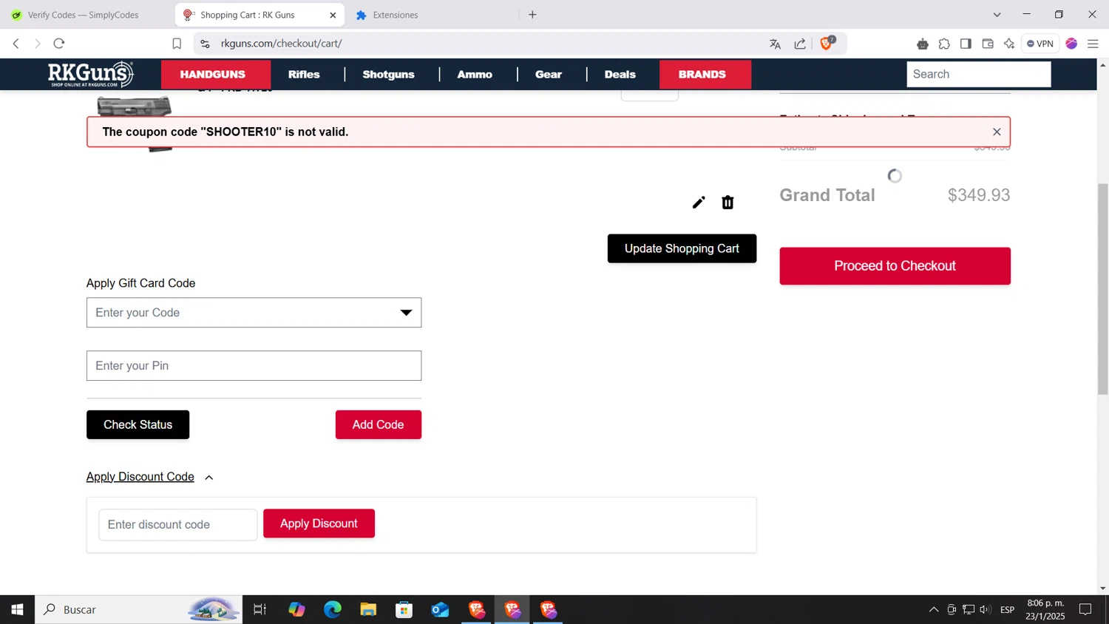Open the profile avatar icon
1109x624 pixels.
tap(1071, 44)
